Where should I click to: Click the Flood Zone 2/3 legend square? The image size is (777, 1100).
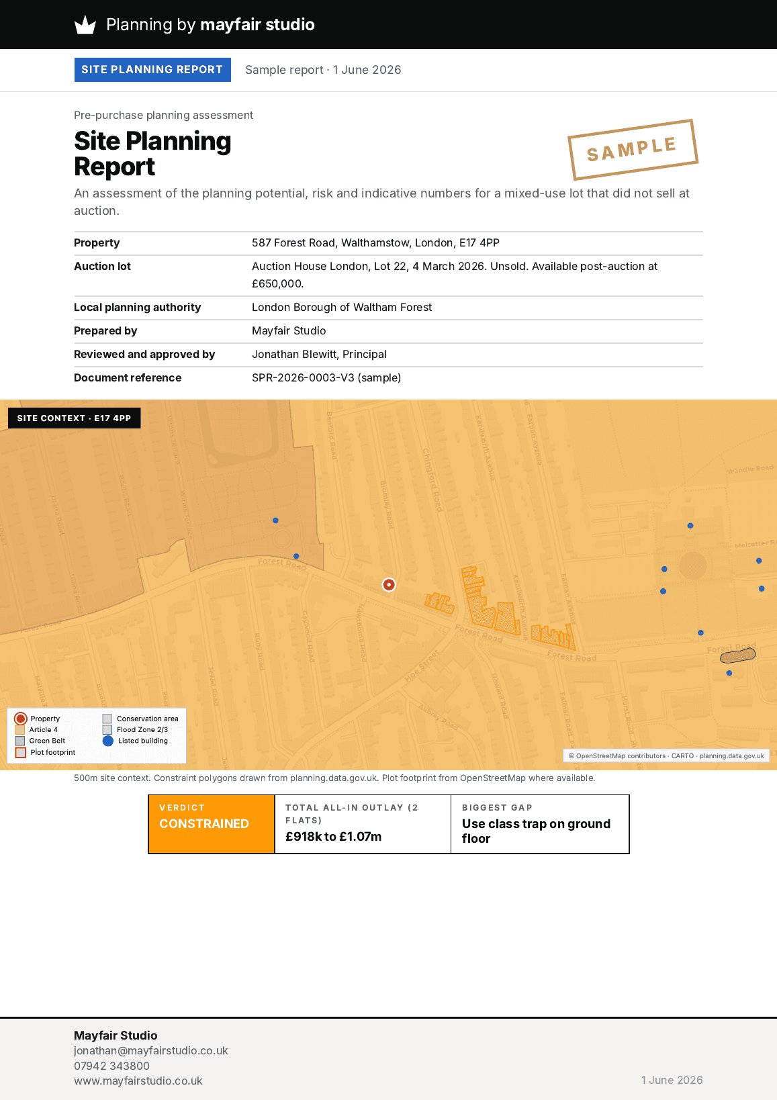pyautogui.click(x=107, y=729)
